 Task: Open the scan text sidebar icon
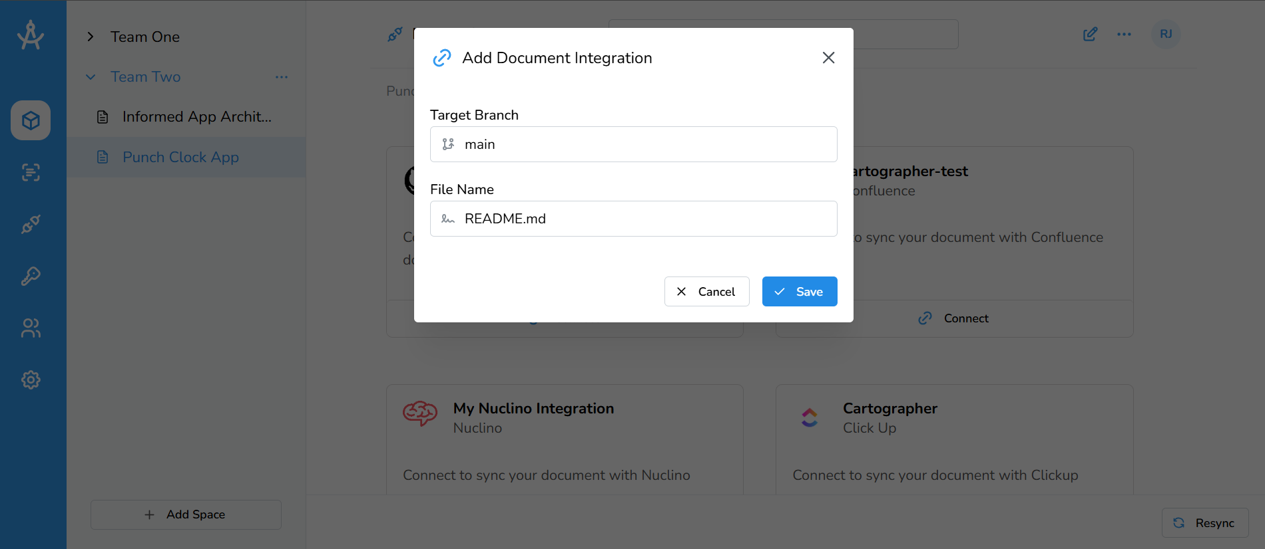31,173
